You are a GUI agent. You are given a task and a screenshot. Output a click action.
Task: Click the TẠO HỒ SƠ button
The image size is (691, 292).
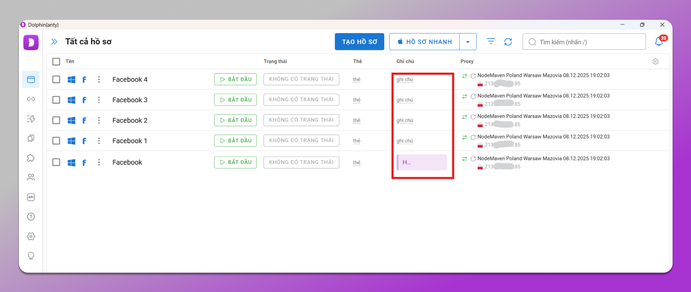(359, 42)
